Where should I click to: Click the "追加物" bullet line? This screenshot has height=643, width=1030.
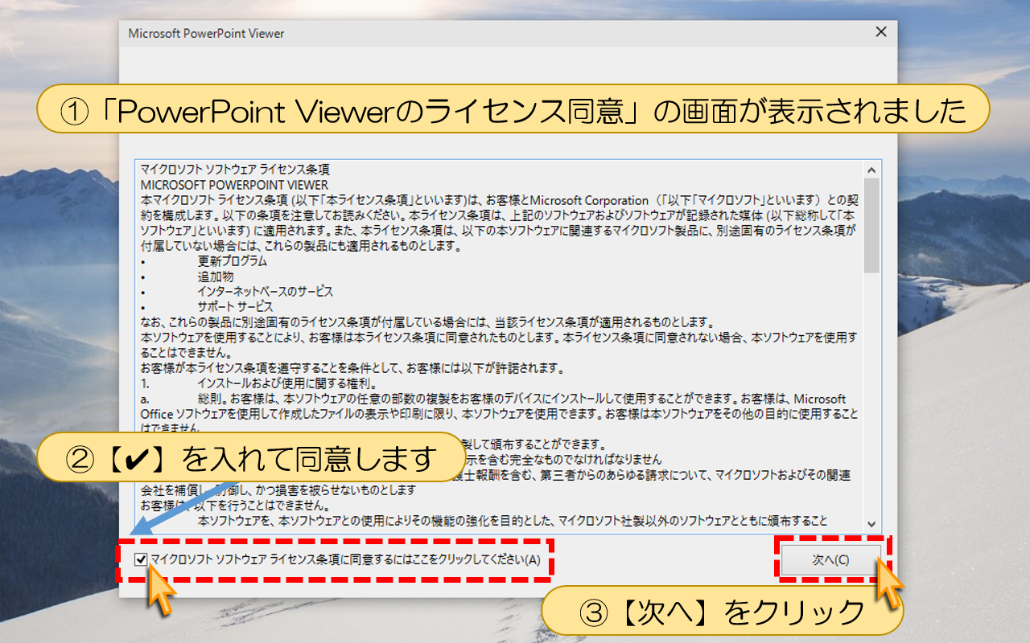pos(215,276)
